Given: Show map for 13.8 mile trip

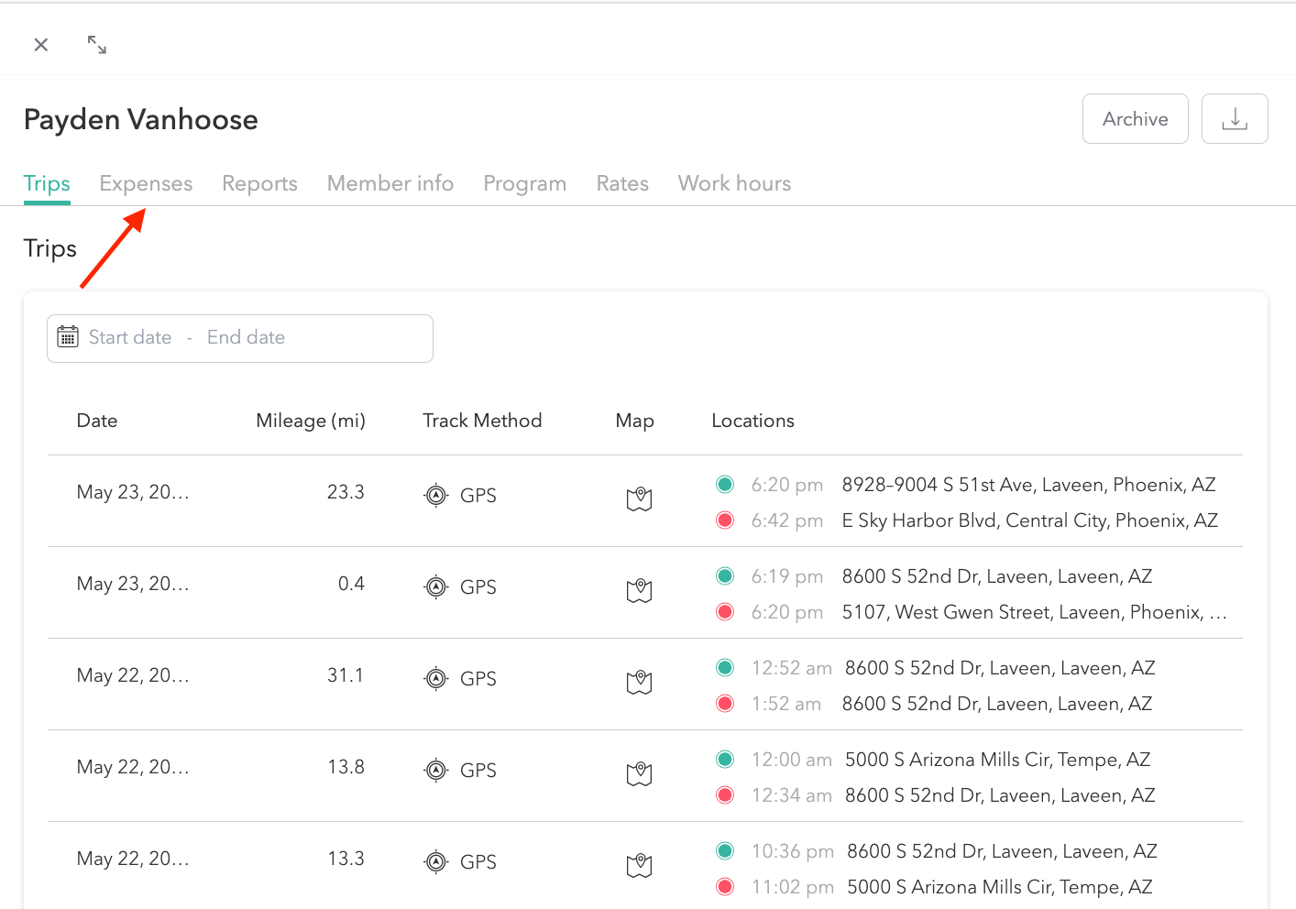Looking at the screenshot, I should click(639, 774).
